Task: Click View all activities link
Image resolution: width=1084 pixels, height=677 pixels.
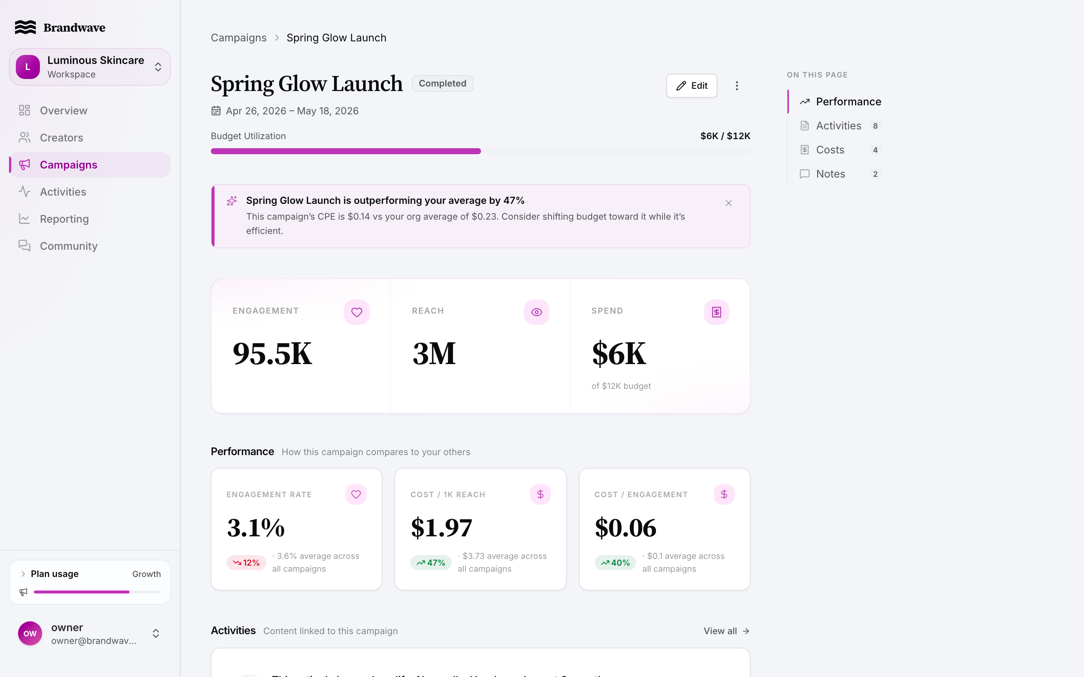Action: click(726, 631)
